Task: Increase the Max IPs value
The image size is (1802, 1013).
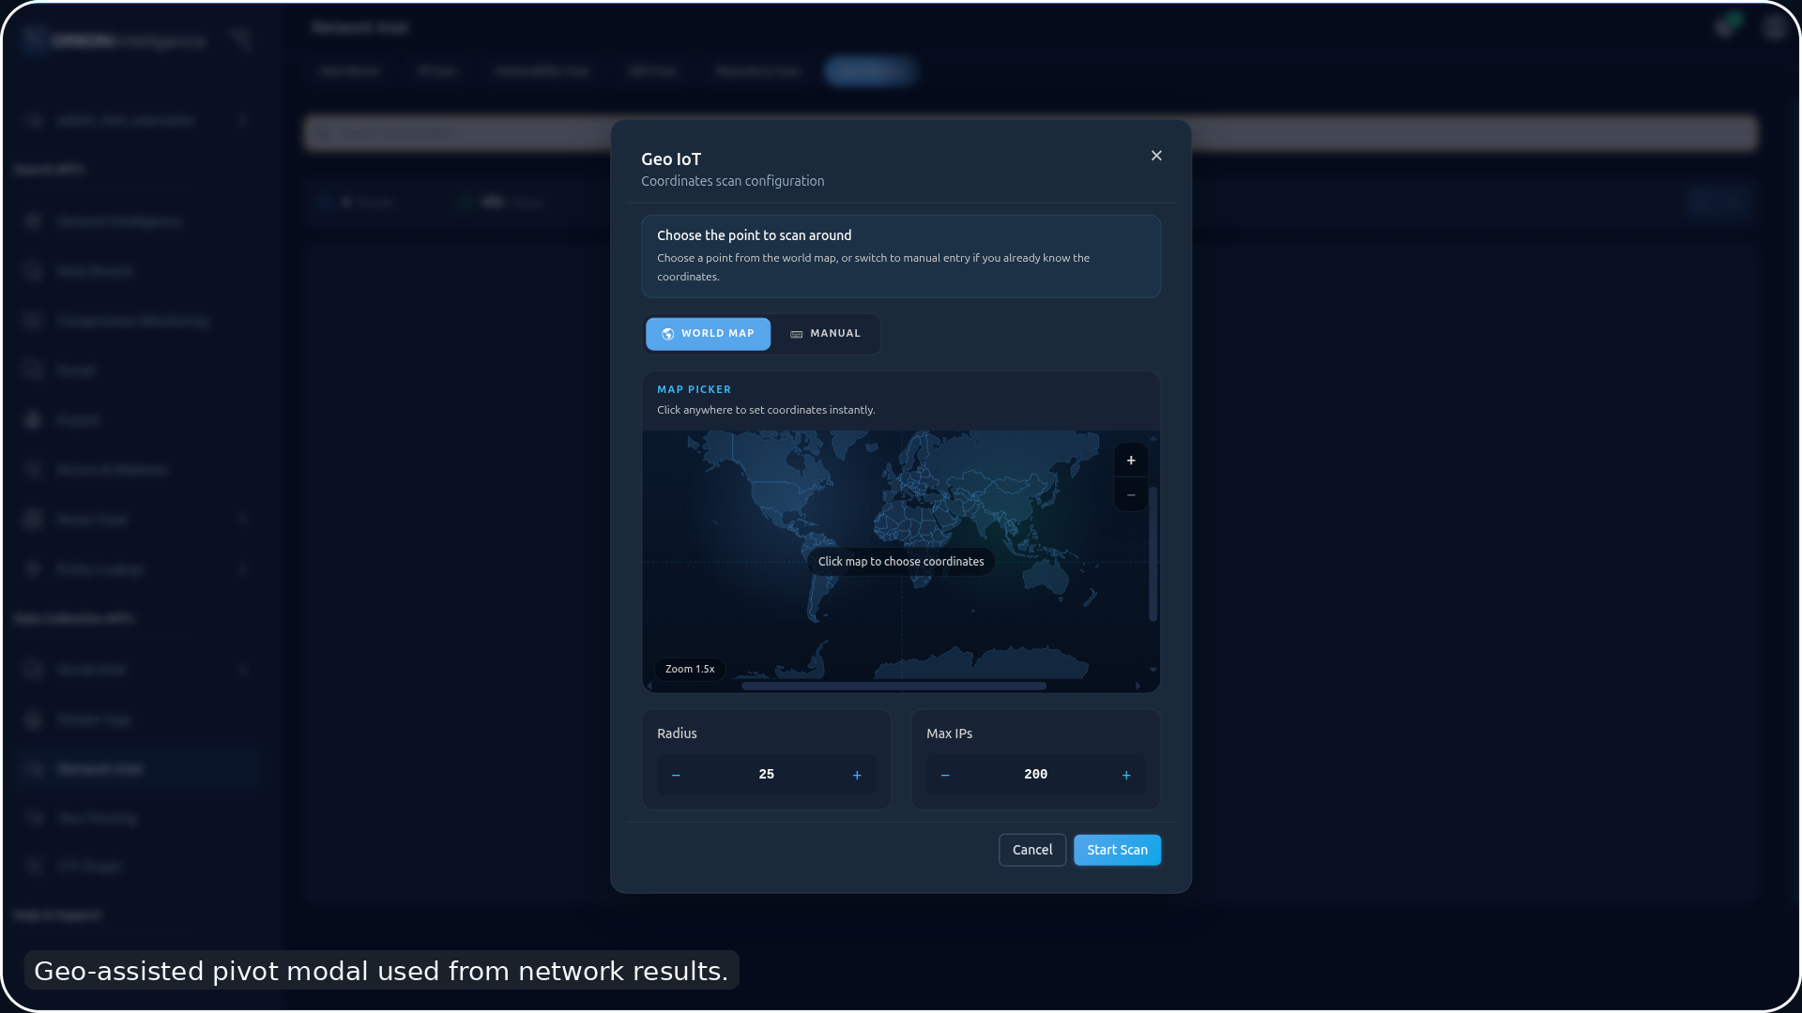Action: tap(1126, 775)
